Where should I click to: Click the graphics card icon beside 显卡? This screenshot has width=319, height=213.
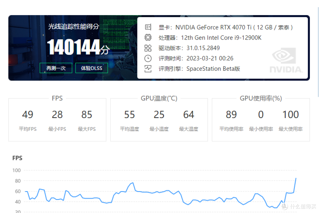coord(148,27)
